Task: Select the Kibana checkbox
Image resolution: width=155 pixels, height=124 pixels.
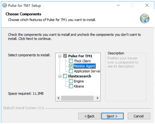Action: 71,86
